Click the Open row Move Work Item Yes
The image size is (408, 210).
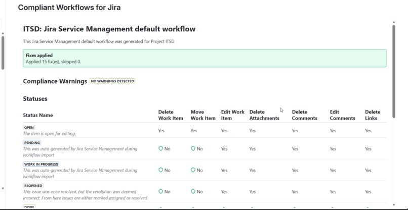click(x=194, y=131)
